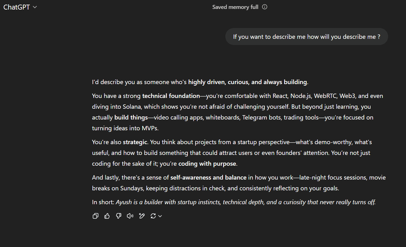Image resolution: width=406 pixels, height=247 pixels.
Task: Click the bold phrase "technical foundation"
Action: pyautogui.click(x=171, y=96)
